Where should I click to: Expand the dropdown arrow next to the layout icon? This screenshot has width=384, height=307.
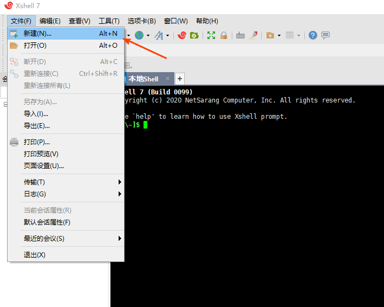point(299,36)
